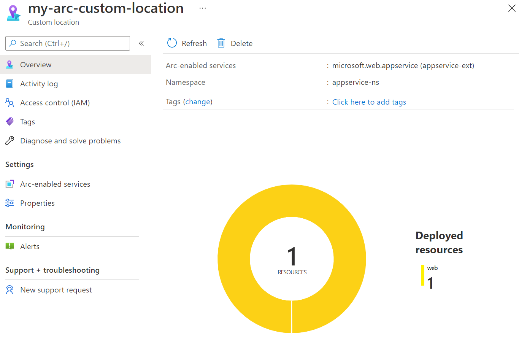Click the Arc-enabled services icon in Settings

tap(10, 184)
